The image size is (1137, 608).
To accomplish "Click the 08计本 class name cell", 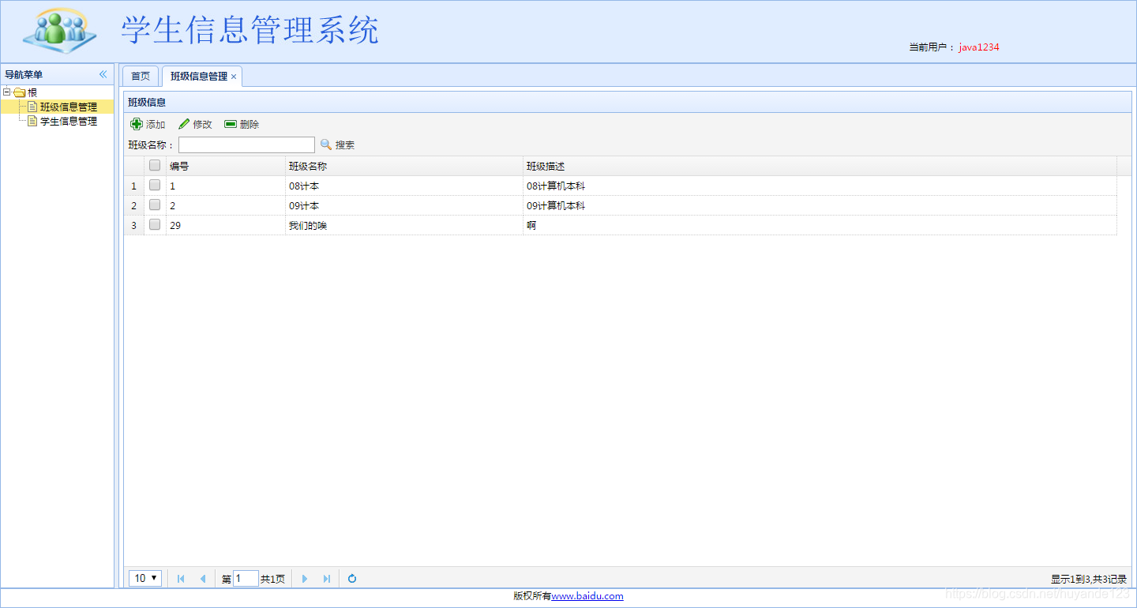I will [x=404, y=186].
